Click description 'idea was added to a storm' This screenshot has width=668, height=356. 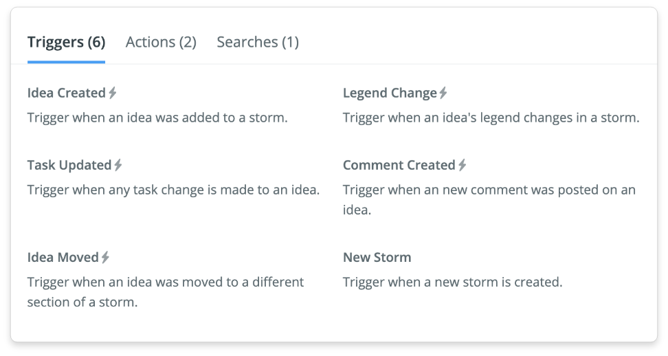157,118
